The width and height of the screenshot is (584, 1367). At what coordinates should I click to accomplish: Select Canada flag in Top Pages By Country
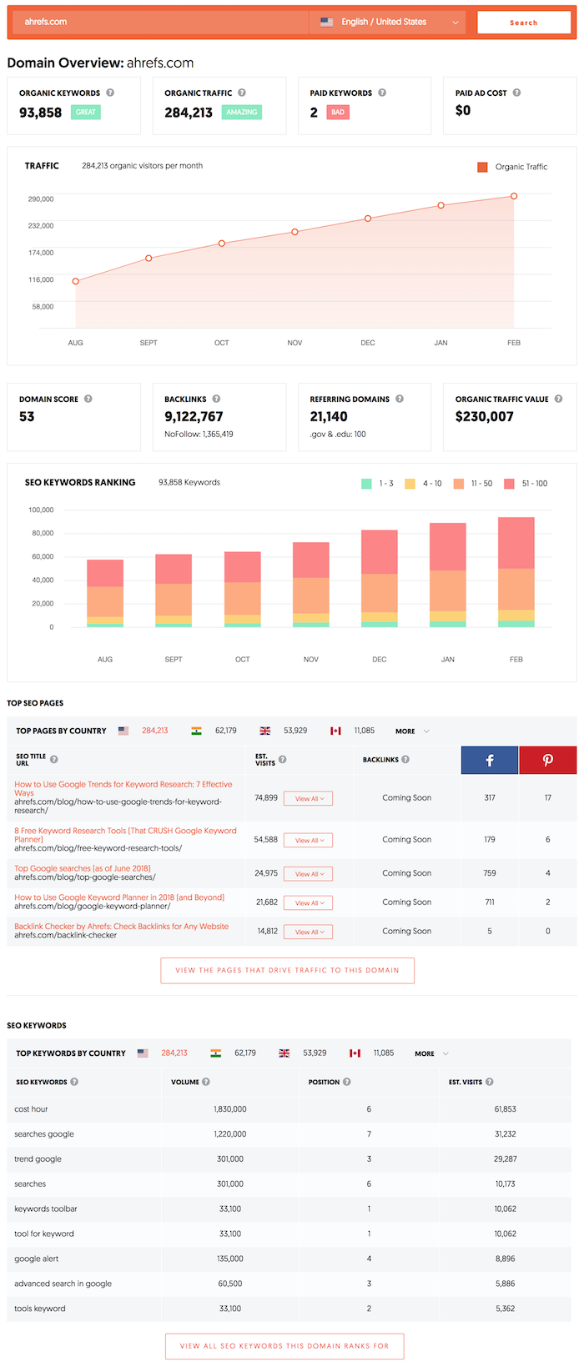tap(335, 731)
